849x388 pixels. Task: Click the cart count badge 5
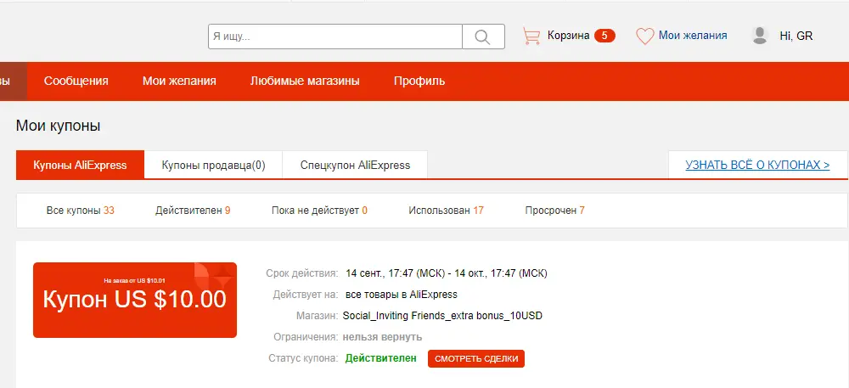[604, 36]
